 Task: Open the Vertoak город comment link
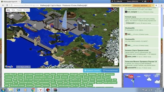coord(130,17)
